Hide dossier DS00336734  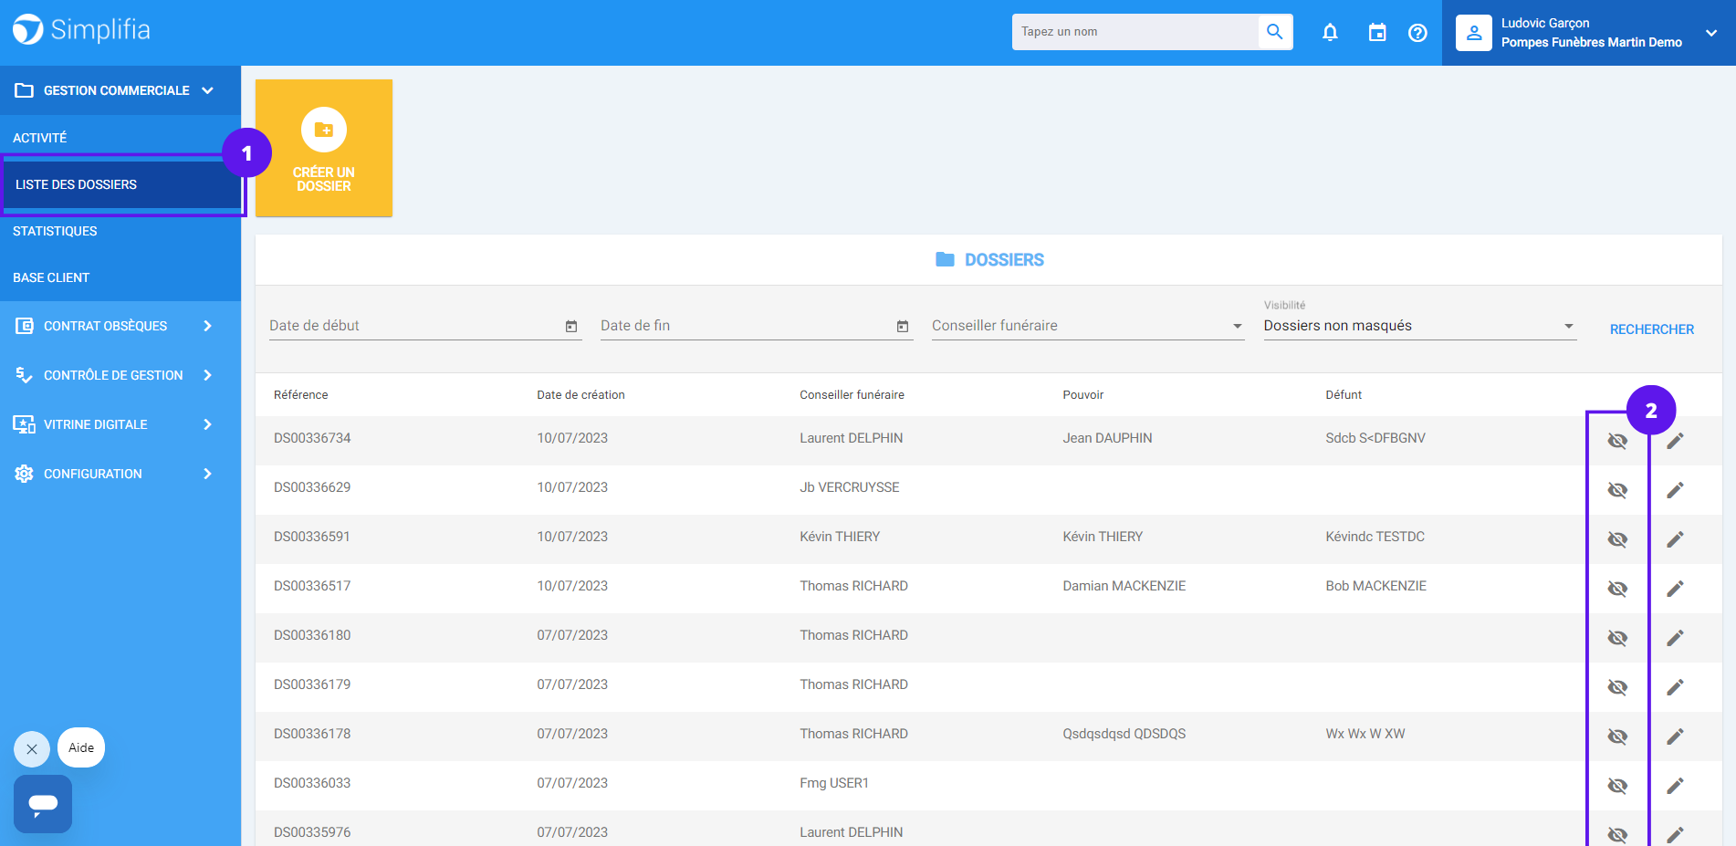click(x=1617, y=441)
